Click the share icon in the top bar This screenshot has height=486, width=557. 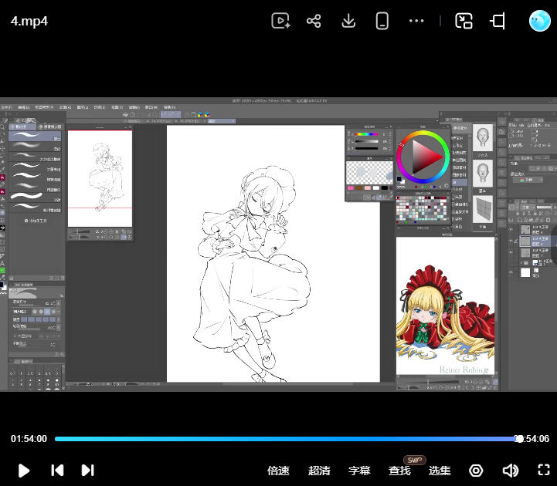coord(314,21)
